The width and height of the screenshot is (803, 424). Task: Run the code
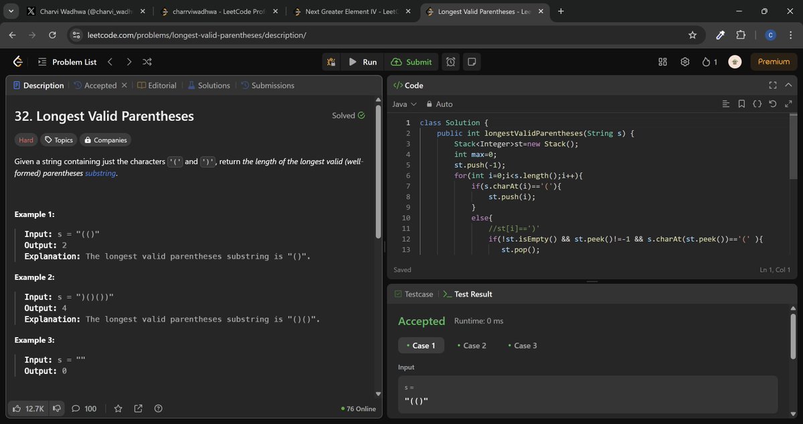pos(363,62)
